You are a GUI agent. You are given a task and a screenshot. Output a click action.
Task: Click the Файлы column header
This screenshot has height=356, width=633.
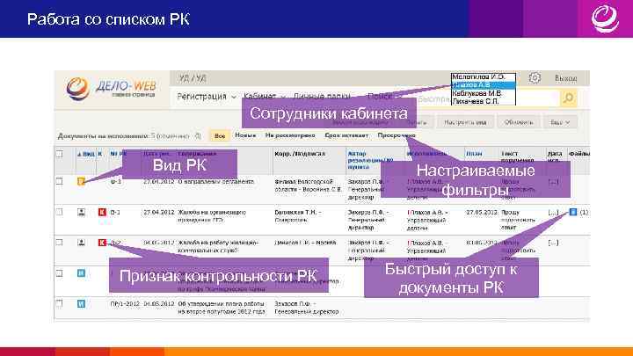tap(579, 154)
